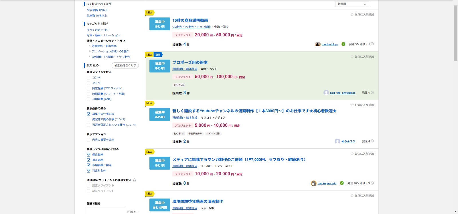Click 検索条件をクリア button
Viewport: 458px width, 214px height.
point(125,66)
